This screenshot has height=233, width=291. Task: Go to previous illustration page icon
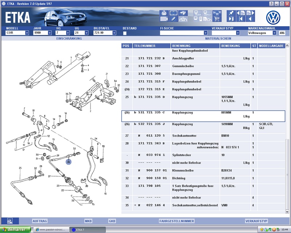(x=241, y=13)
